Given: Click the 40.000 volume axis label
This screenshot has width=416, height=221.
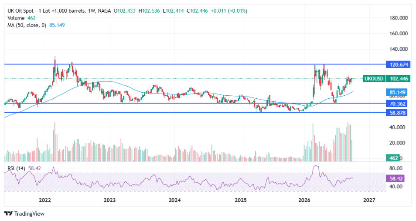Looking at the screenshot, I should pyautogui.click(x=397, y=127).
